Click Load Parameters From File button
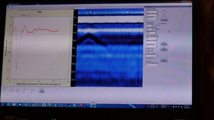This screenshot has width=214, height=120. (x=164, y=43)
